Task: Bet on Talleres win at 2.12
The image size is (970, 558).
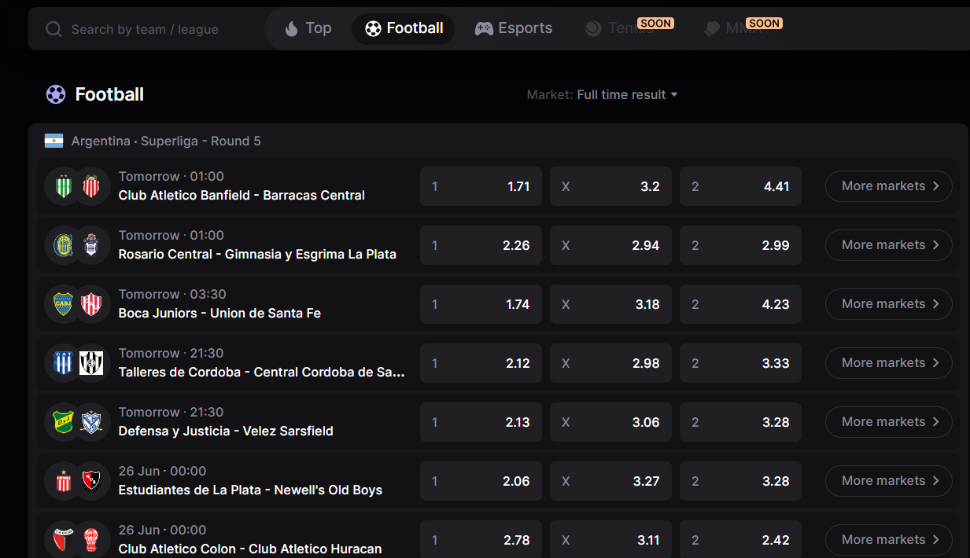Action: tap(481, 363)
